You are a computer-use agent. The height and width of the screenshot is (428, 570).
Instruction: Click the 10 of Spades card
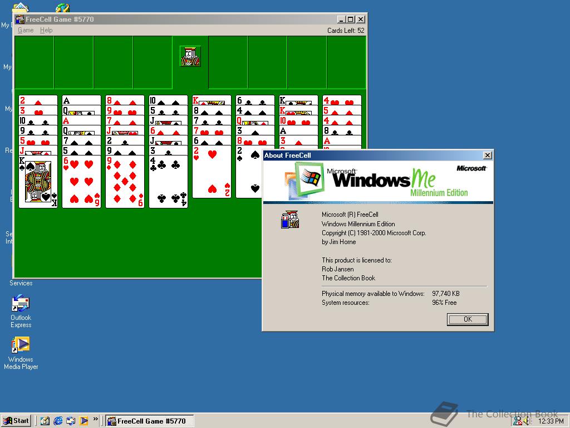pos(168,100)
